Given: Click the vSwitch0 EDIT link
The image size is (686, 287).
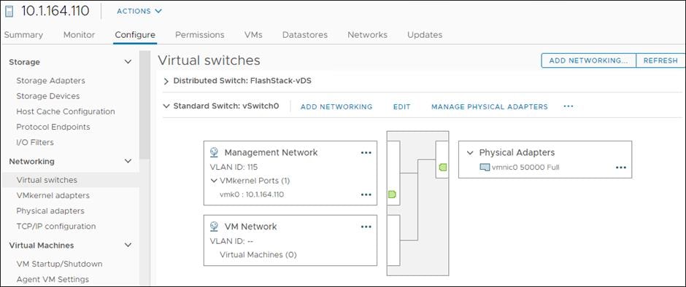Looking at the screenshot, I should [401, 106].
